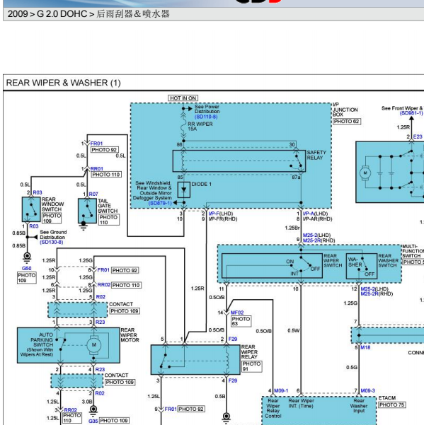This screenshot has height=425, width=424.
Task: Click the R07 tail gate switch connector
Action: 93,194
